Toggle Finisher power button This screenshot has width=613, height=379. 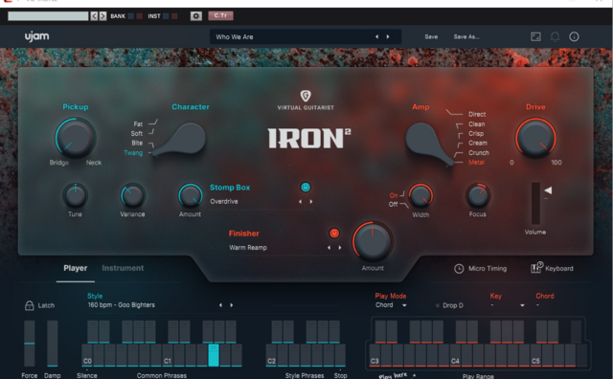tap(334, 234)
